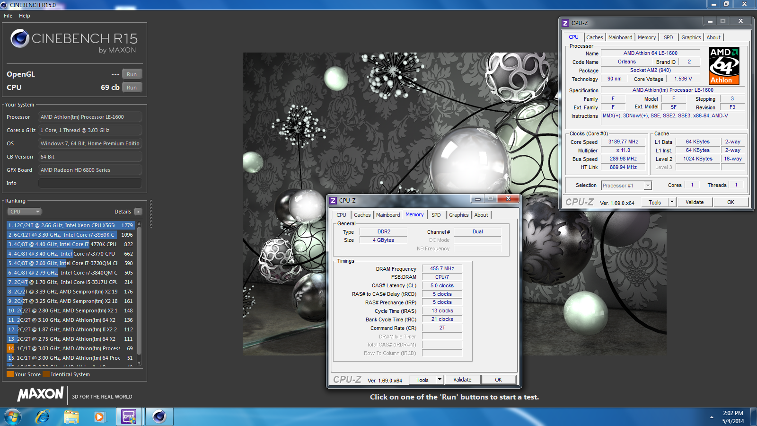Open the Help menu
The image size is (757, 426).
point(25,16)
